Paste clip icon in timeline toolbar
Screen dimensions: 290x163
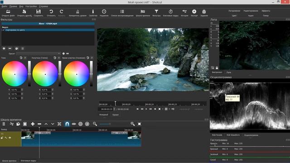click(x=25, y=124)
